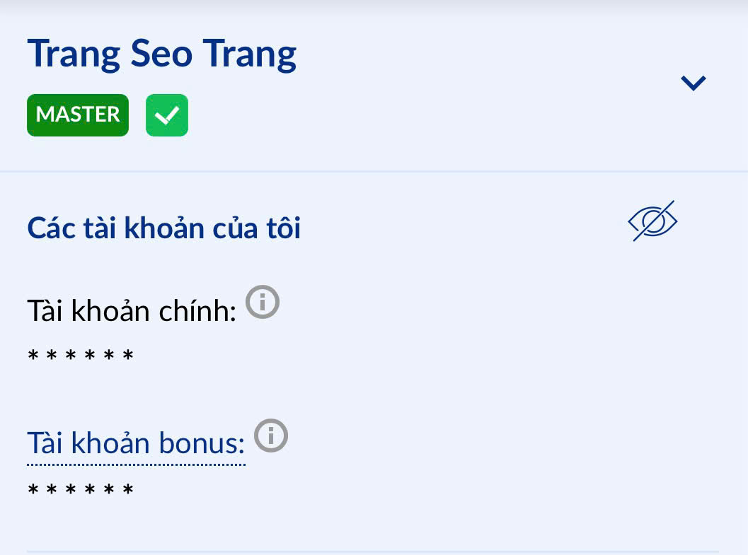The image size is (748, 555).
Task: Tap the green MASTER status badge
Action: click(78, 115)
